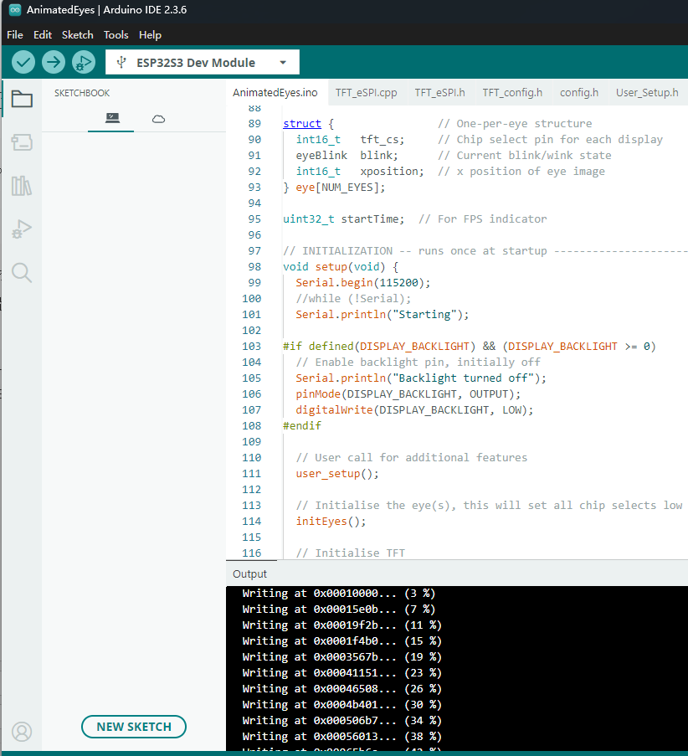Click output line 'Writing at 0x00056013... (38 %)'
688x756 pixels.
[341, 736]
